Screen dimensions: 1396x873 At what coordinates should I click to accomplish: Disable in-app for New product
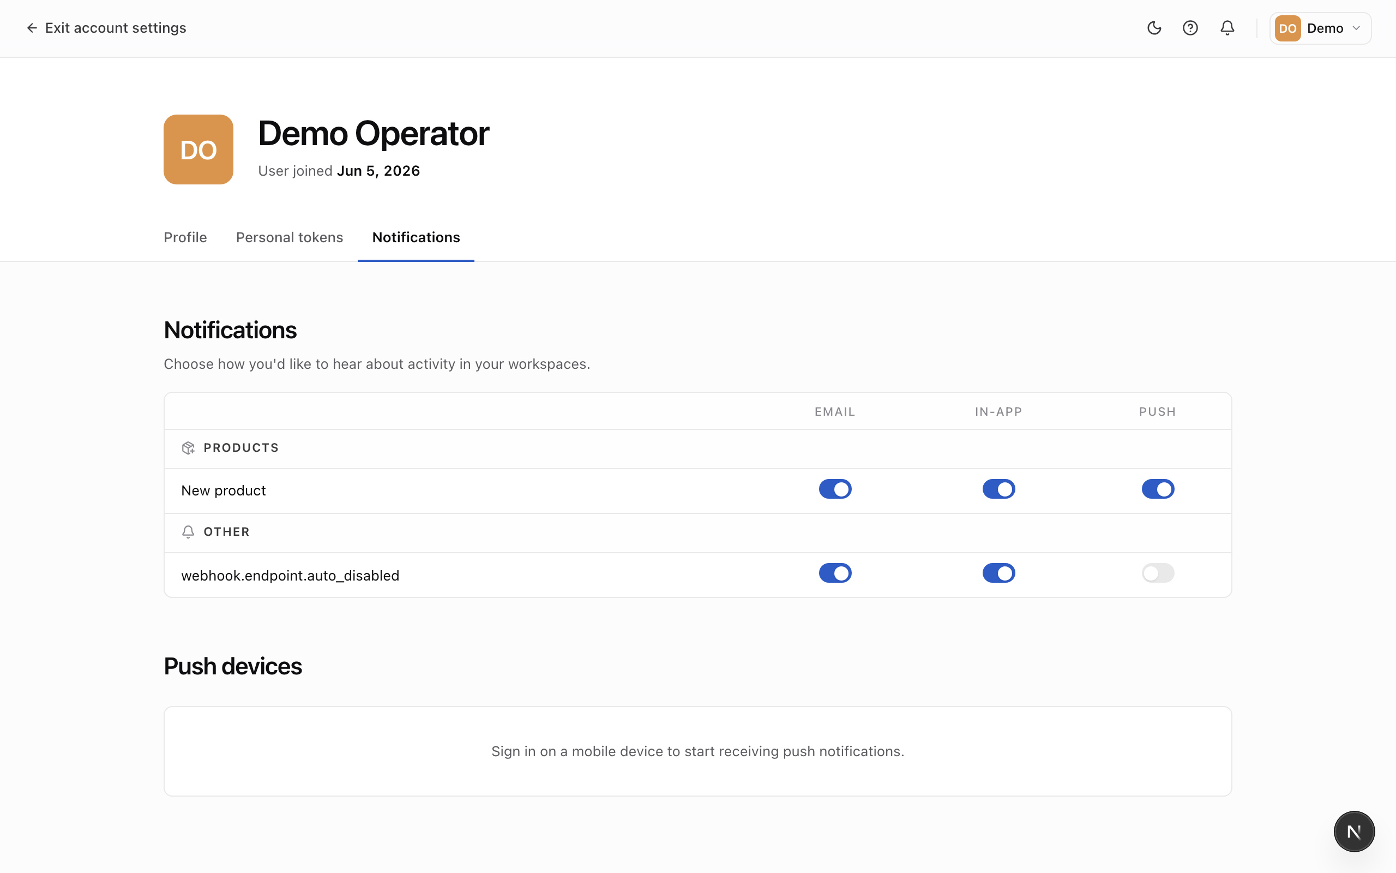[998, 489]
